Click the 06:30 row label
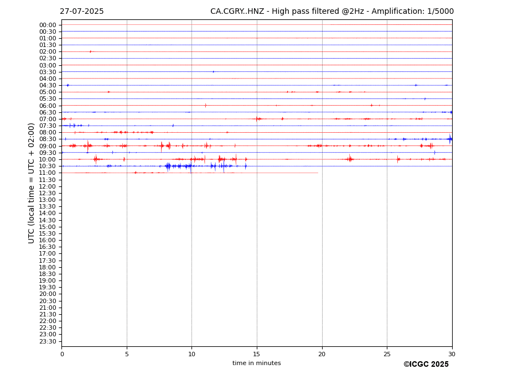 48,112
